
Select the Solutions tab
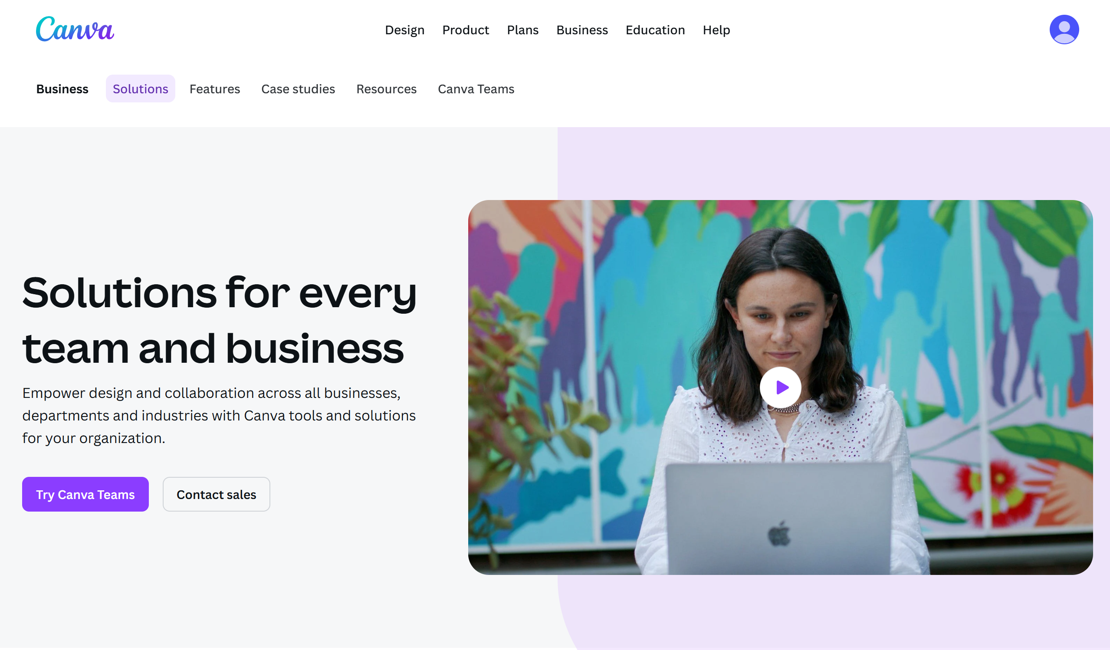pos(140,89)
